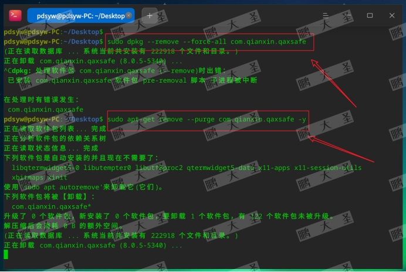Open a new terminal tab with plus button
406x272 pixels.
pyautogui.click(x=150, y=16)
